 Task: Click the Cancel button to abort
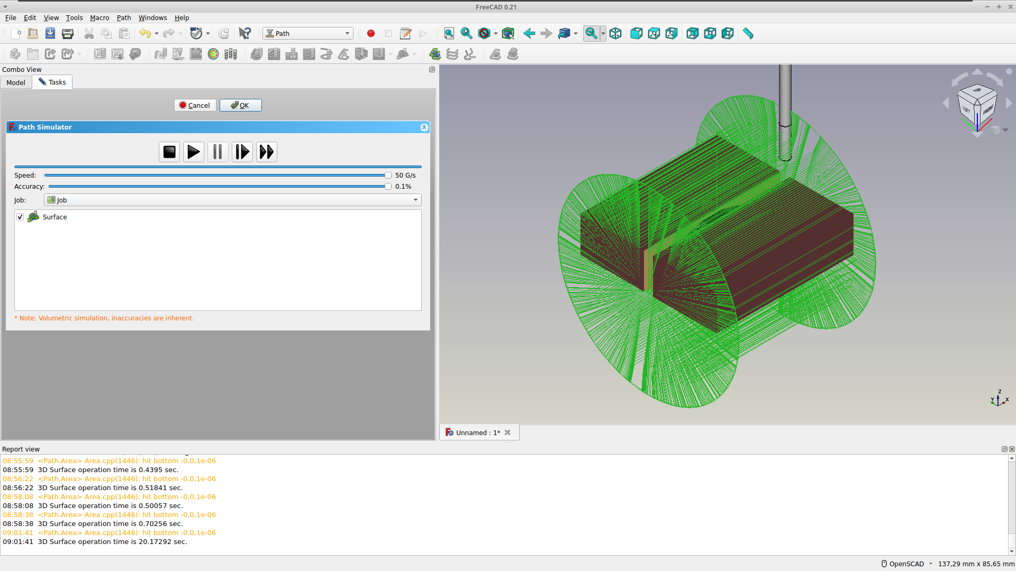point(195,105)
